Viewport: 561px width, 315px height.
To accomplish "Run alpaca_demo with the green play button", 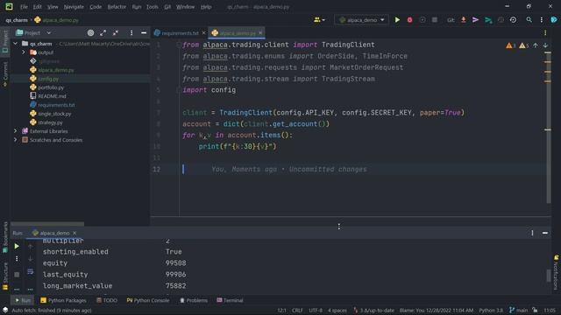I will click(x=397, y=20).
